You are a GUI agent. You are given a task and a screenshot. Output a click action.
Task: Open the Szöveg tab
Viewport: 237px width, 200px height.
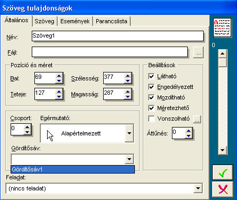point(44,21)
